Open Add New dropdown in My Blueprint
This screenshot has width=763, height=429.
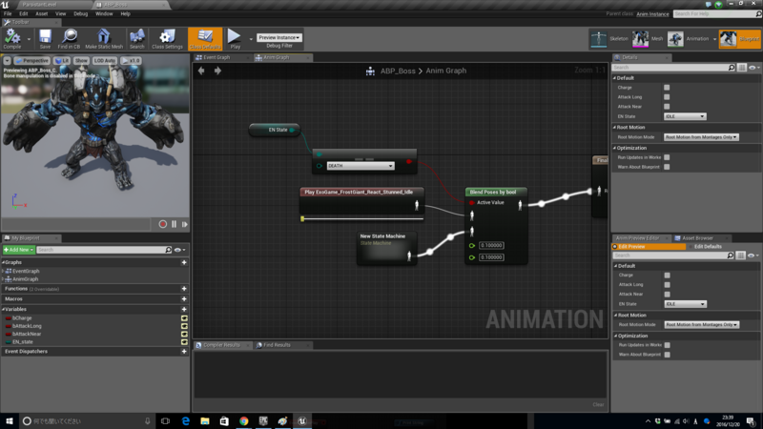tap(18, 250)
